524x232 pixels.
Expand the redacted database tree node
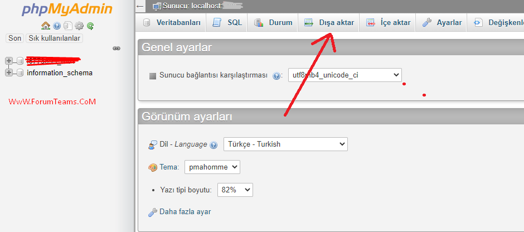(x=9, y=61)
